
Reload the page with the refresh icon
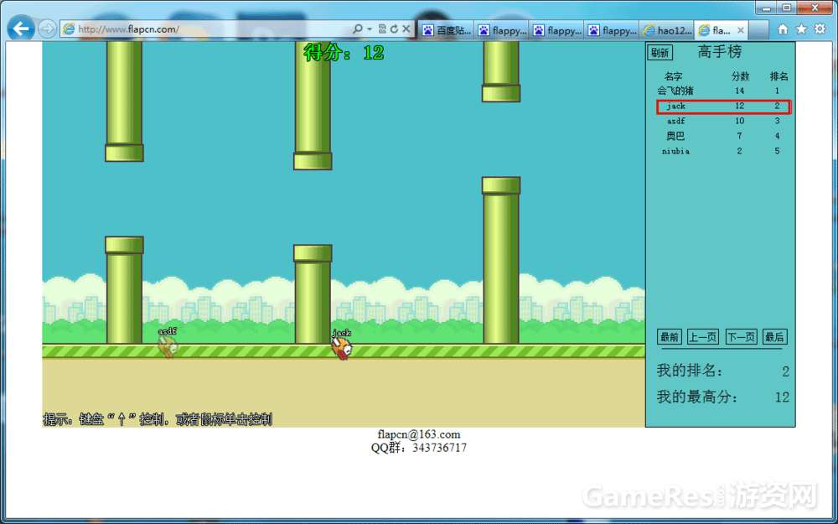click(x=394, y=29)
